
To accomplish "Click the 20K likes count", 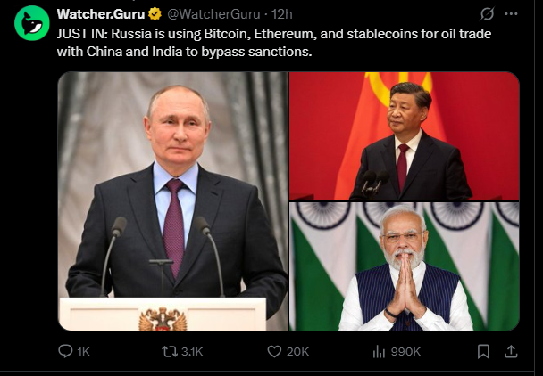I will tap(297, 352).
